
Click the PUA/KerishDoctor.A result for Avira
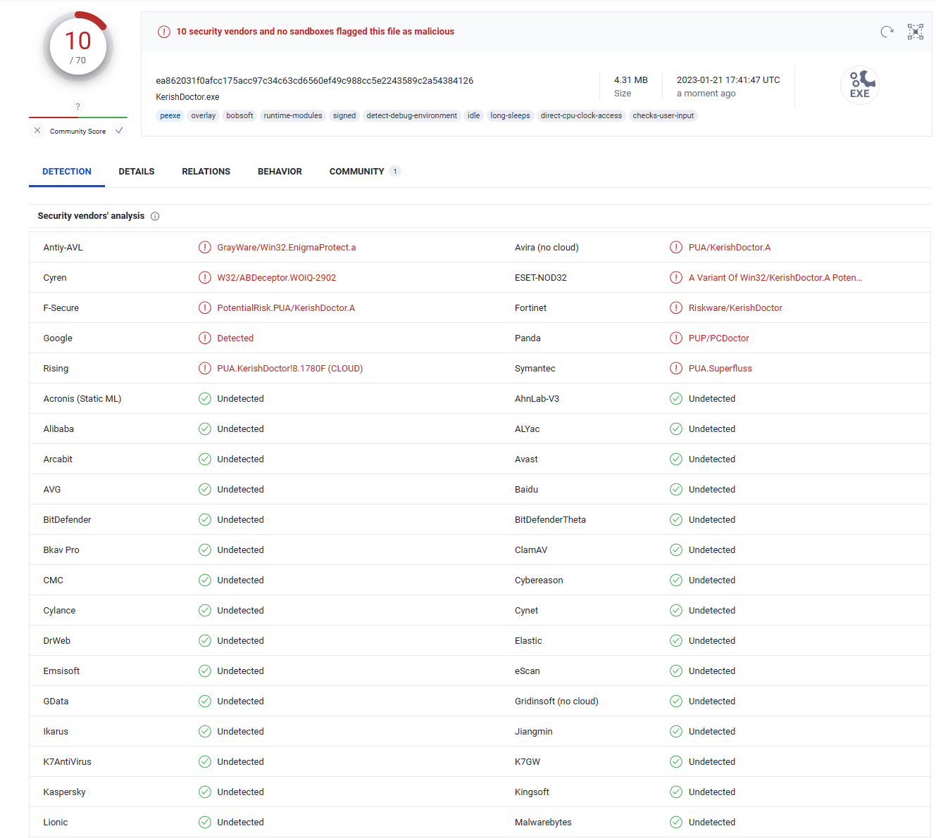pyautogui.click(x=730, y=248)
